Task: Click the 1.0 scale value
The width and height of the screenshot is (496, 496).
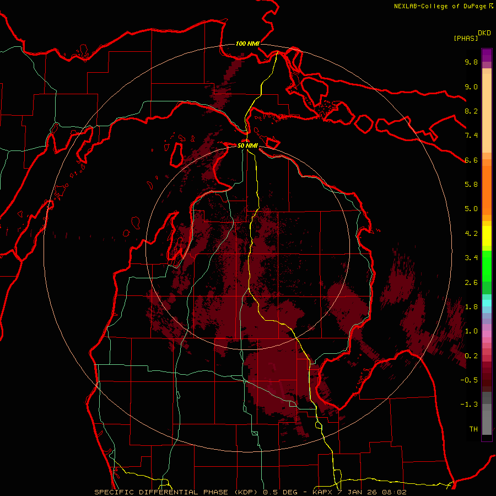Action: pyautogui.click(x=471, y=331)
